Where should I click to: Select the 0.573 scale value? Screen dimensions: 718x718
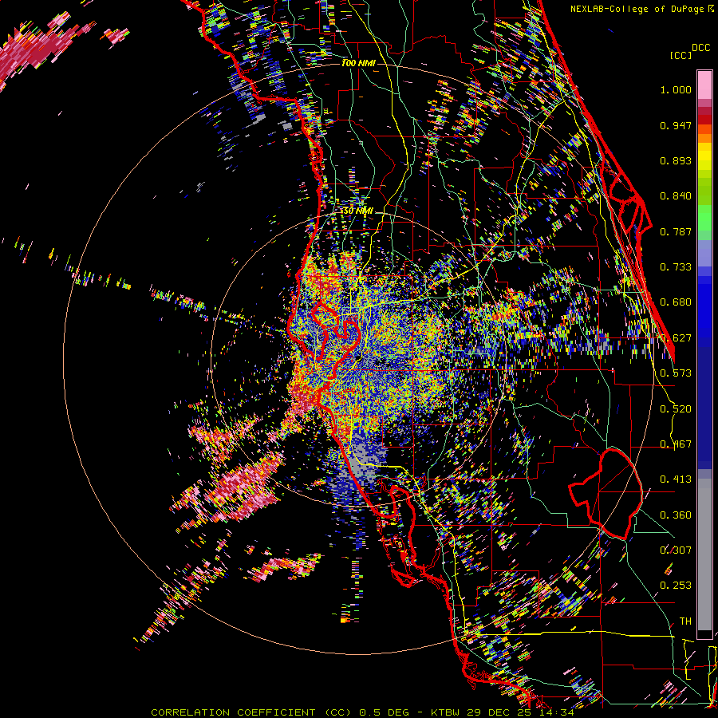[676, 373]
